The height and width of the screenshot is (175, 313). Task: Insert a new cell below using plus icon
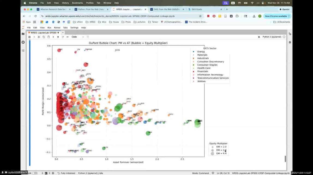point(34,37)
